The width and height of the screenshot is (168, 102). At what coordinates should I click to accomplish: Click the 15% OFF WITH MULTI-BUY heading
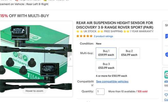pyautogui.click(x=25, y=16)
